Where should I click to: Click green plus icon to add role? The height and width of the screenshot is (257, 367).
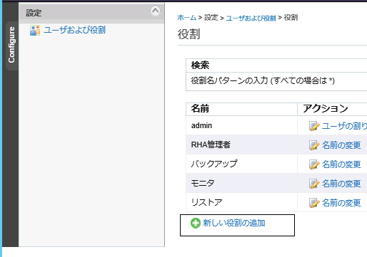click(x=196, y=224)
